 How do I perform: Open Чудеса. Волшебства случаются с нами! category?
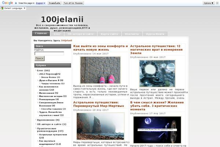coord(51,114)
